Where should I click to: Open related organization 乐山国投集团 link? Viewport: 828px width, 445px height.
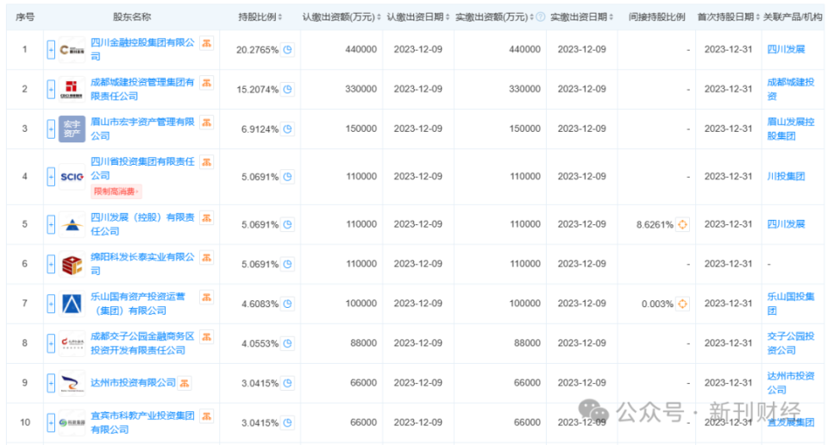point(791,304)
